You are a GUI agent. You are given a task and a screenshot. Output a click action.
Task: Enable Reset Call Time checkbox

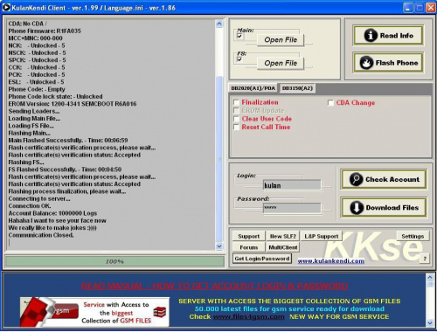pyautogui.click(x=237, y=127)
